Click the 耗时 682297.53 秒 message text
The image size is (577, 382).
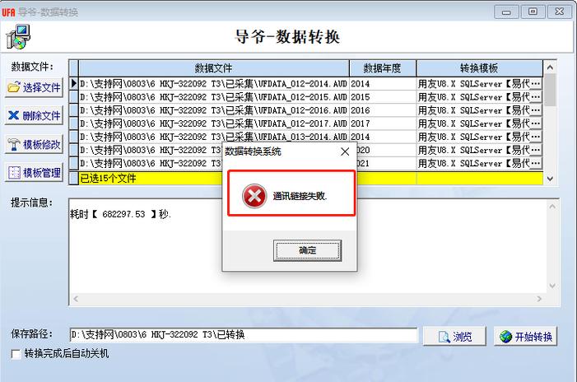coord(121,214)
